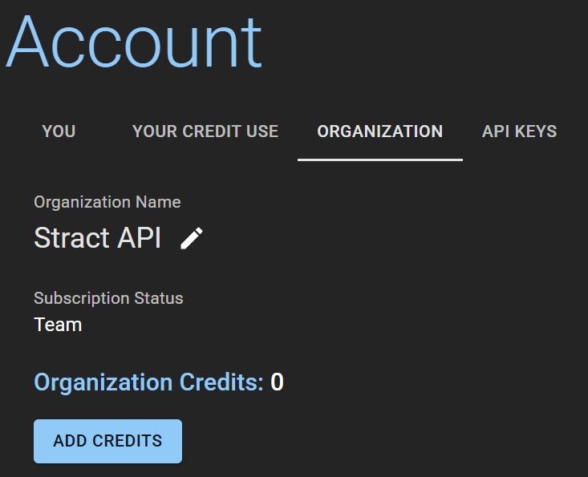The width and height of the screenshot is (588, 477).
Task: Click the Organization Name label
Action: (x=107, y=202)
